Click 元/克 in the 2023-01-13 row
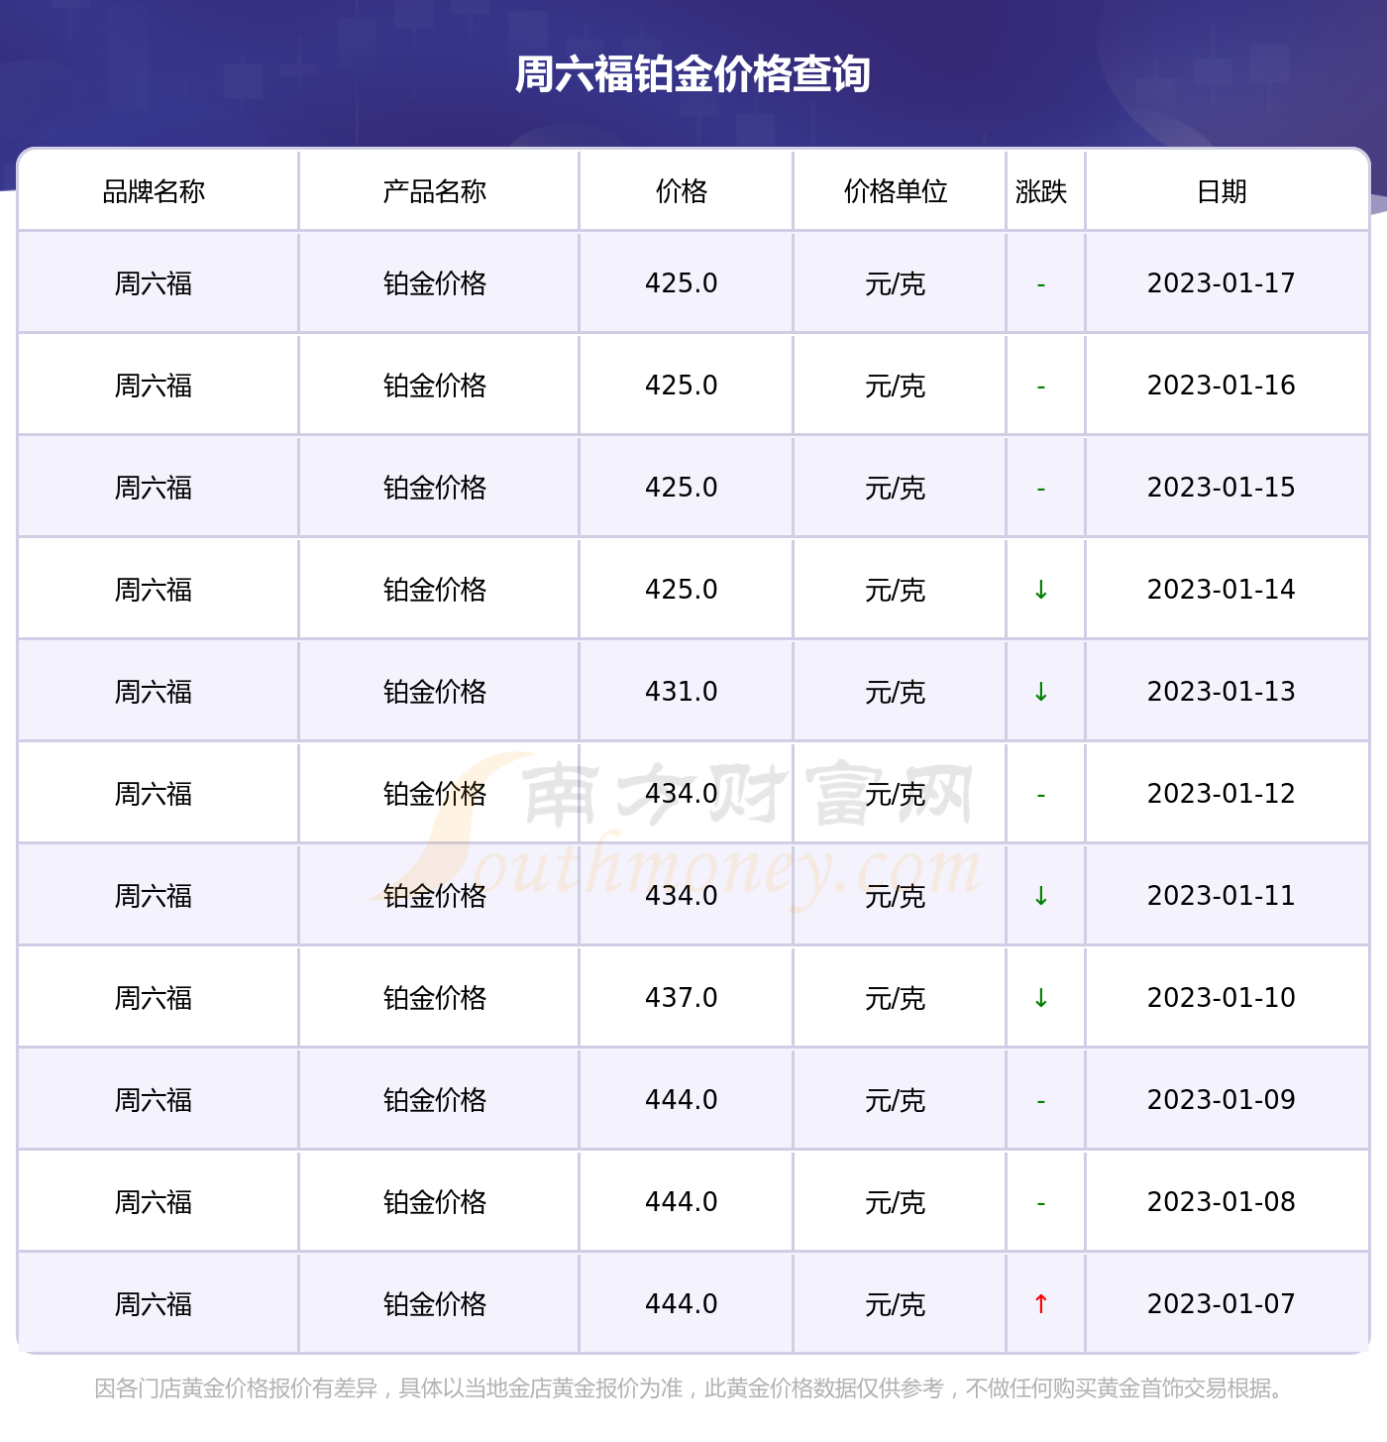Image resolution: width=1387 pixels, height=1442 pixels. pyautogui.click(x=896, y=692)
